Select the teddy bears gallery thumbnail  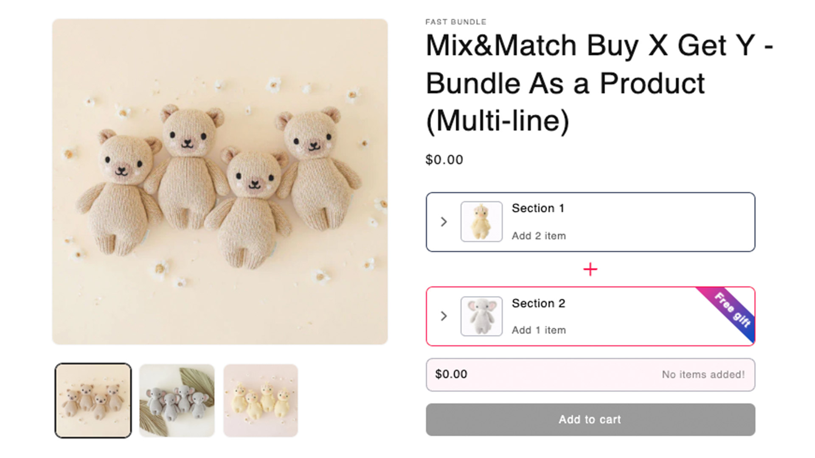[93, 400]
